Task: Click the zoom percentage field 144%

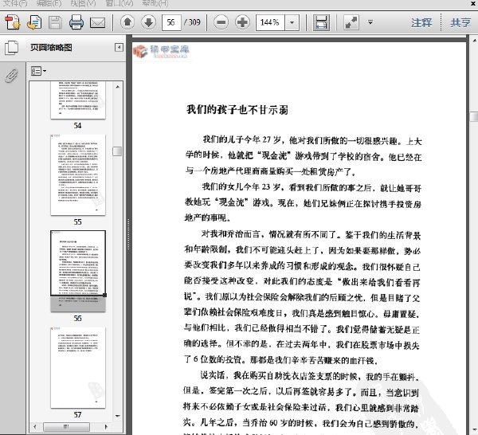Action: pyautogui.click(x=270, y=22)
